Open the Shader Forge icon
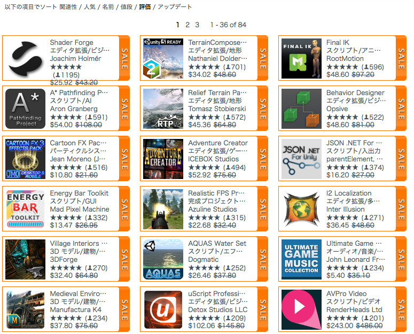The height and width of the screenshot is (334, 414). [x=25, y=58]
